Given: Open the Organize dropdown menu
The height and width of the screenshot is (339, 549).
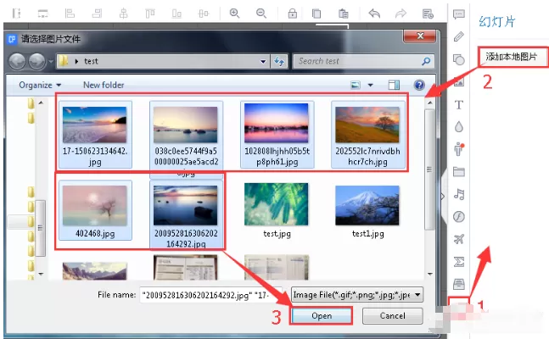Looking at the screenshot, I should pos(40,85).
